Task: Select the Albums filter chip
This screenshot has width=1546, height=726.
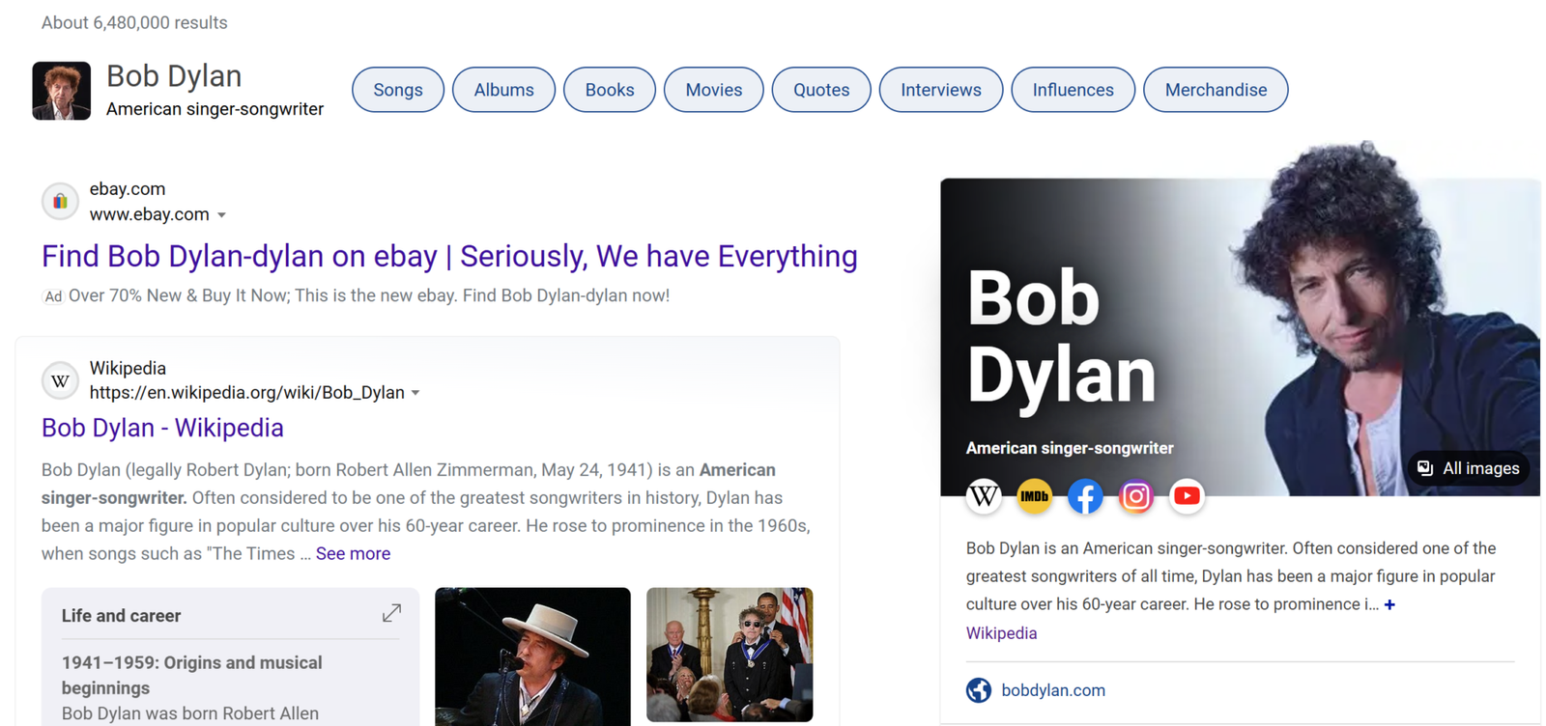Action: (x=503, y=90)
